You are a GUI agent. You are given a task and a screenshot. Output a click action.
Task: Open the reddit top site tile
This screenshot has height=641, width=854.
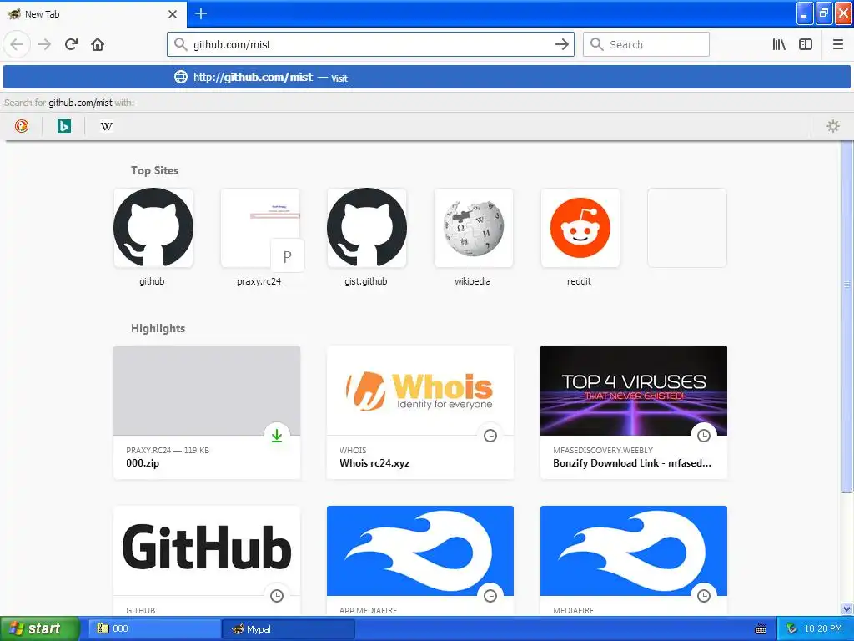tap(580, 228)
